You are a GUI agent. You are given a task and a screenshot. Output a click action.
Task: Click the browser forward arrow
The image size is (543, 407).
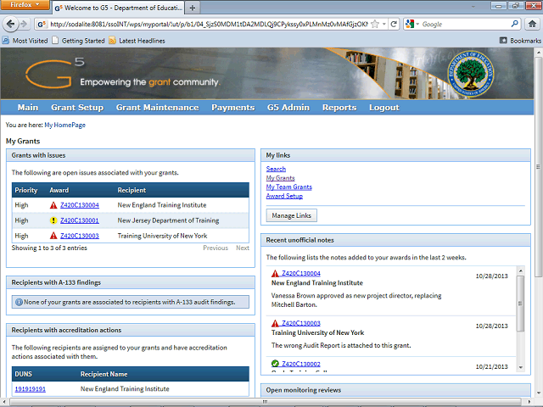click(24, 24)
